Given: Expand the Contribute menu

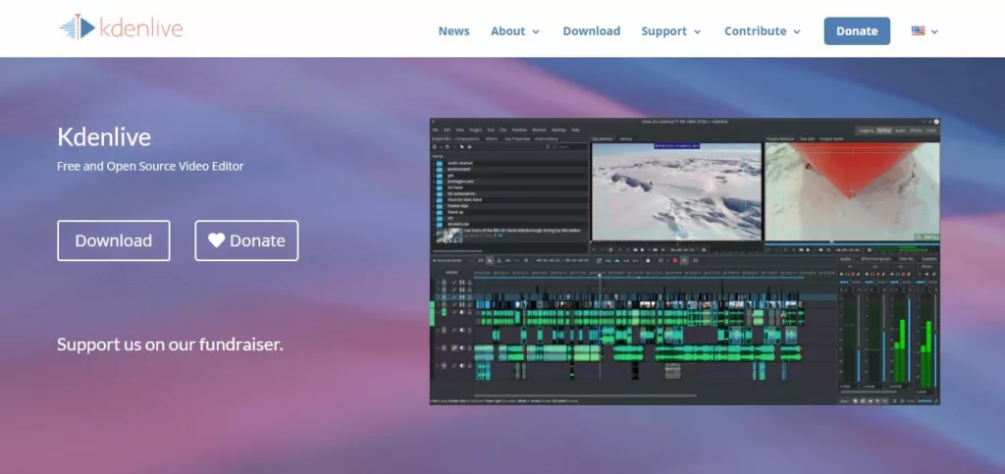Looking at the screenshot, I should 763,30.
